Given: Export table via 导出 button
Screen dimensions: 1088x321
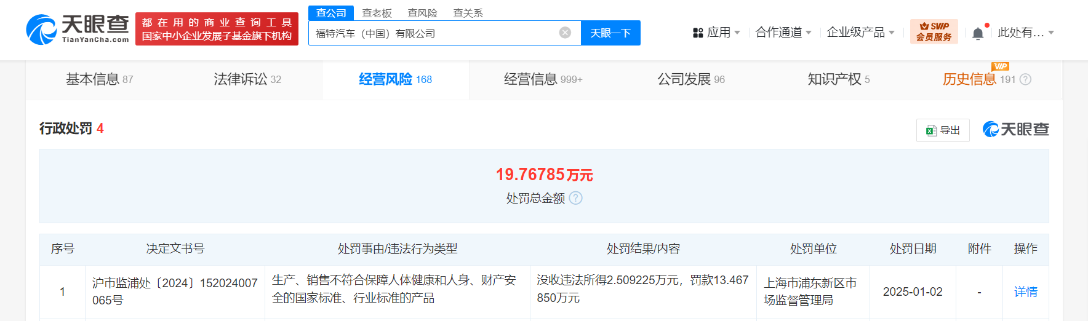Looking at the screenshot, I should (943, 130).
